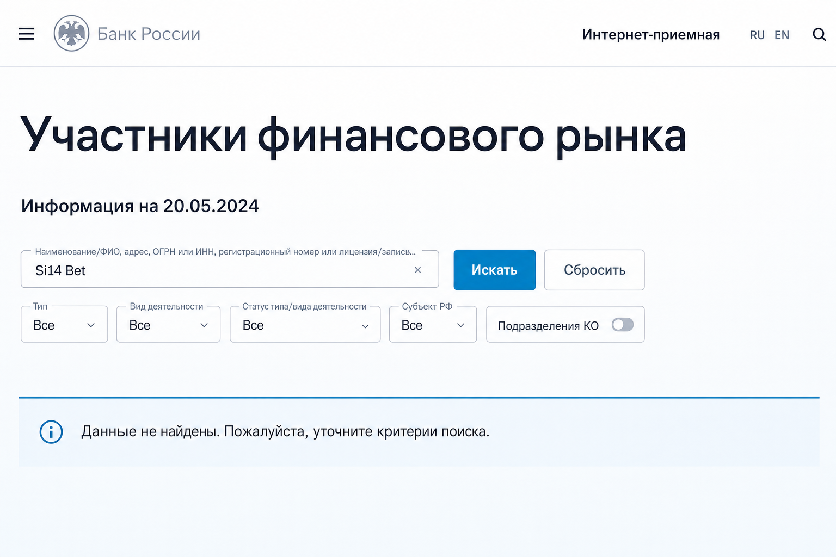Click the Данные не найдены message
Screen dimensions: 836x557
[285, 431]
